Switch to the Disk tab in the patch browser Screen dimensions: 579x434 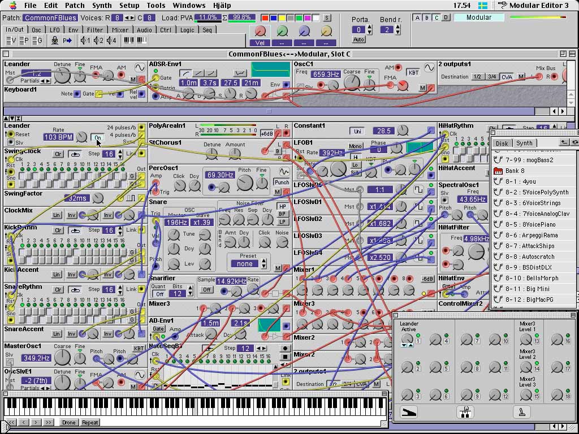click(x=502, y=143)
